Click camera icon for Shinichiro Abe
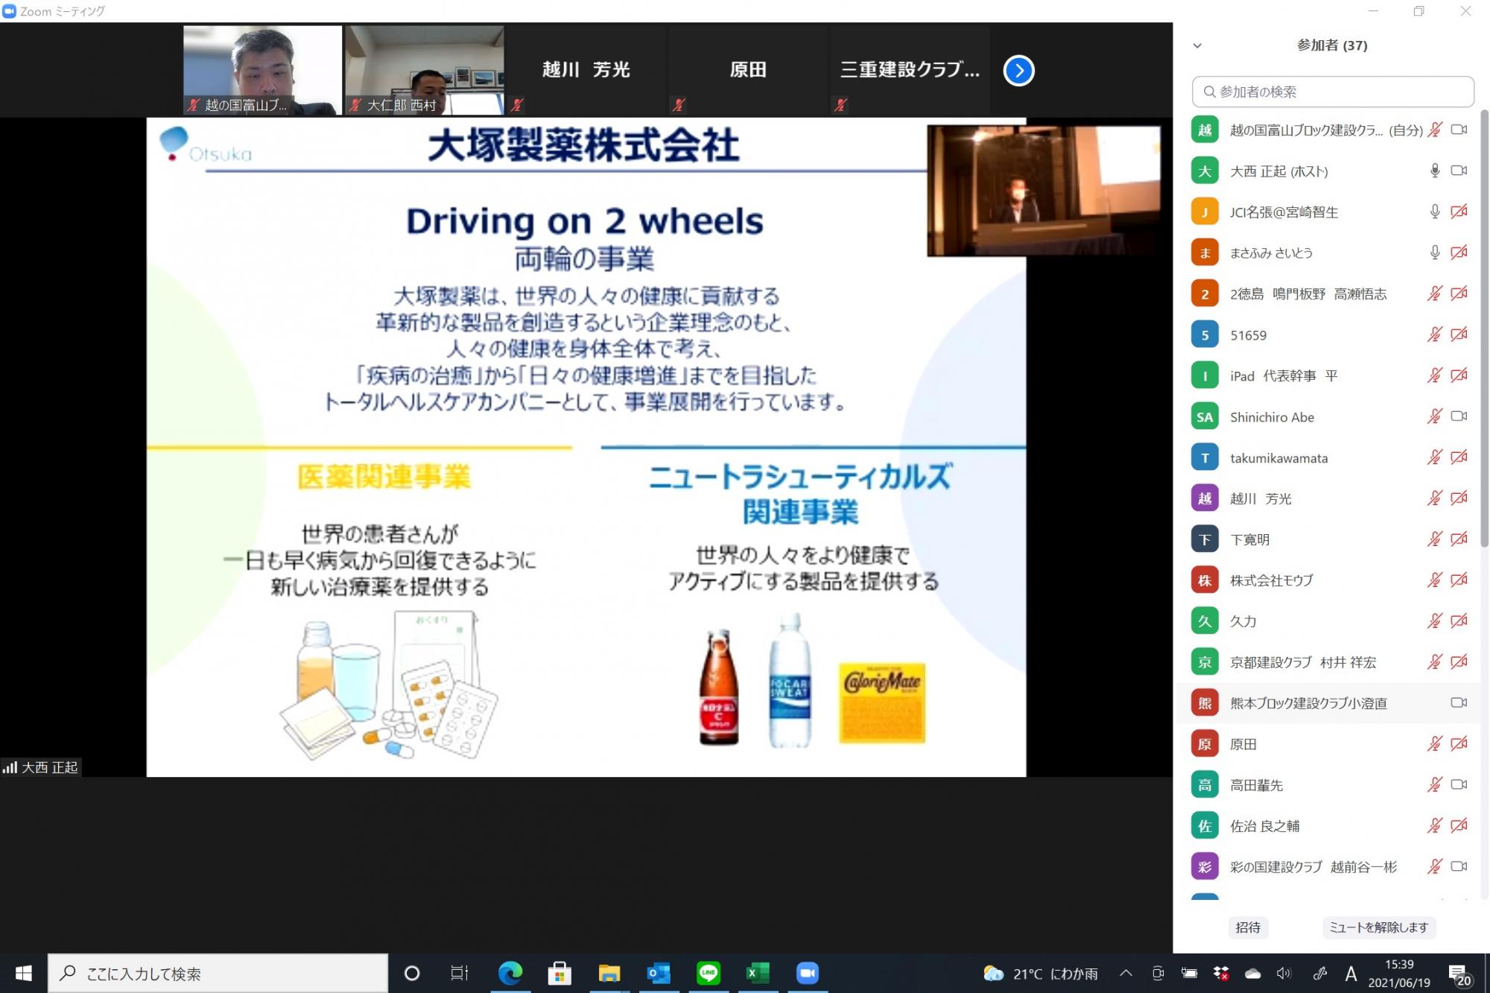 coord(1459,416)
